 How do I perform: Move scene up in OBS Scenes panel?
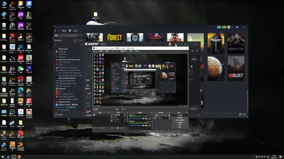point(100,128)
